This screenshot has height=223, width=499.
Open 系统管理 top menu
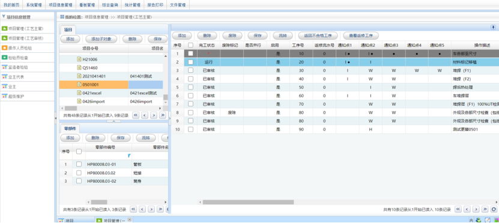34,5
